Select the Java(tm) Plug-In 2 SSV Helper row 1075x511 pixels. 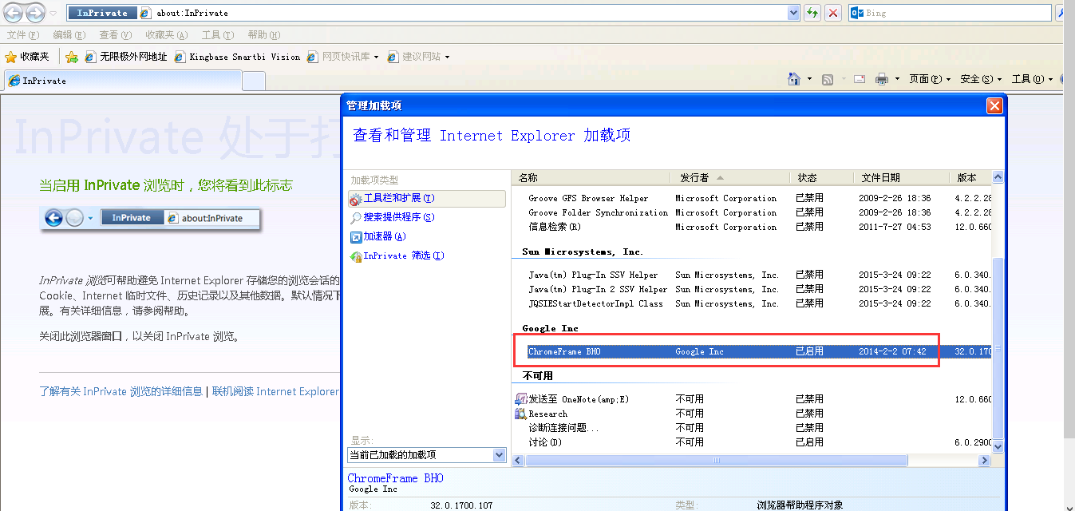(x=753, y=289)
